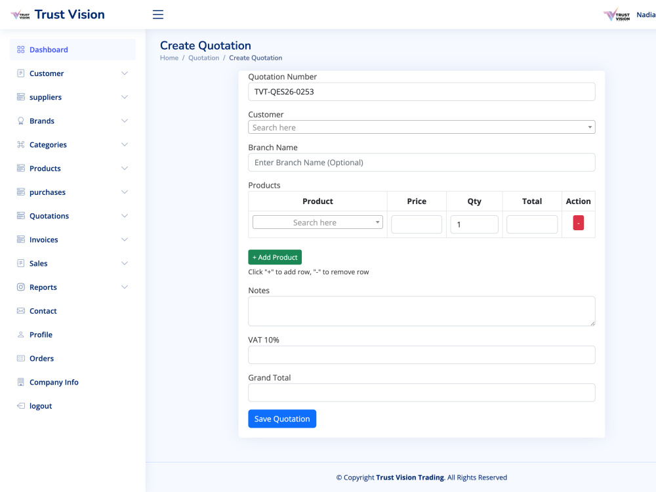Click the user avatar logo beside Nadia

[617, 15]
